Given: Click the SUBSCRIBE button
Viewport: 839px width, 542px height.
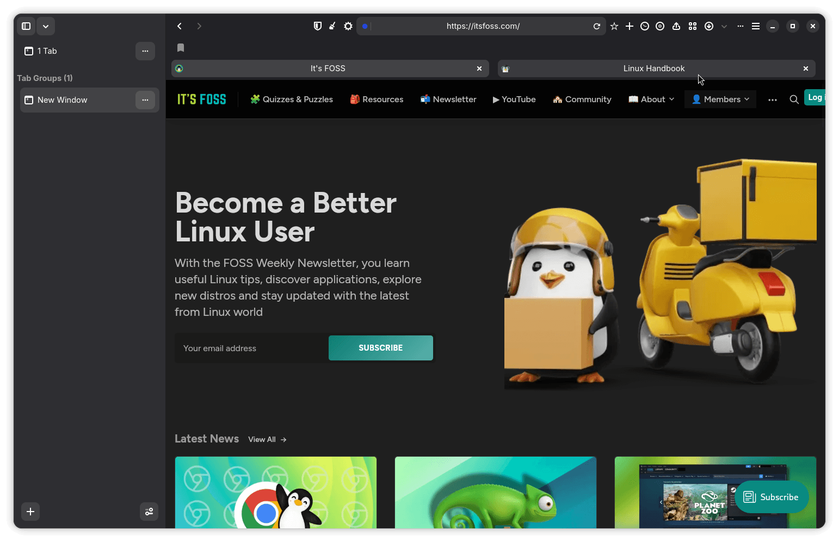Looking at the screenshot, I should click(x=380, y=348).
